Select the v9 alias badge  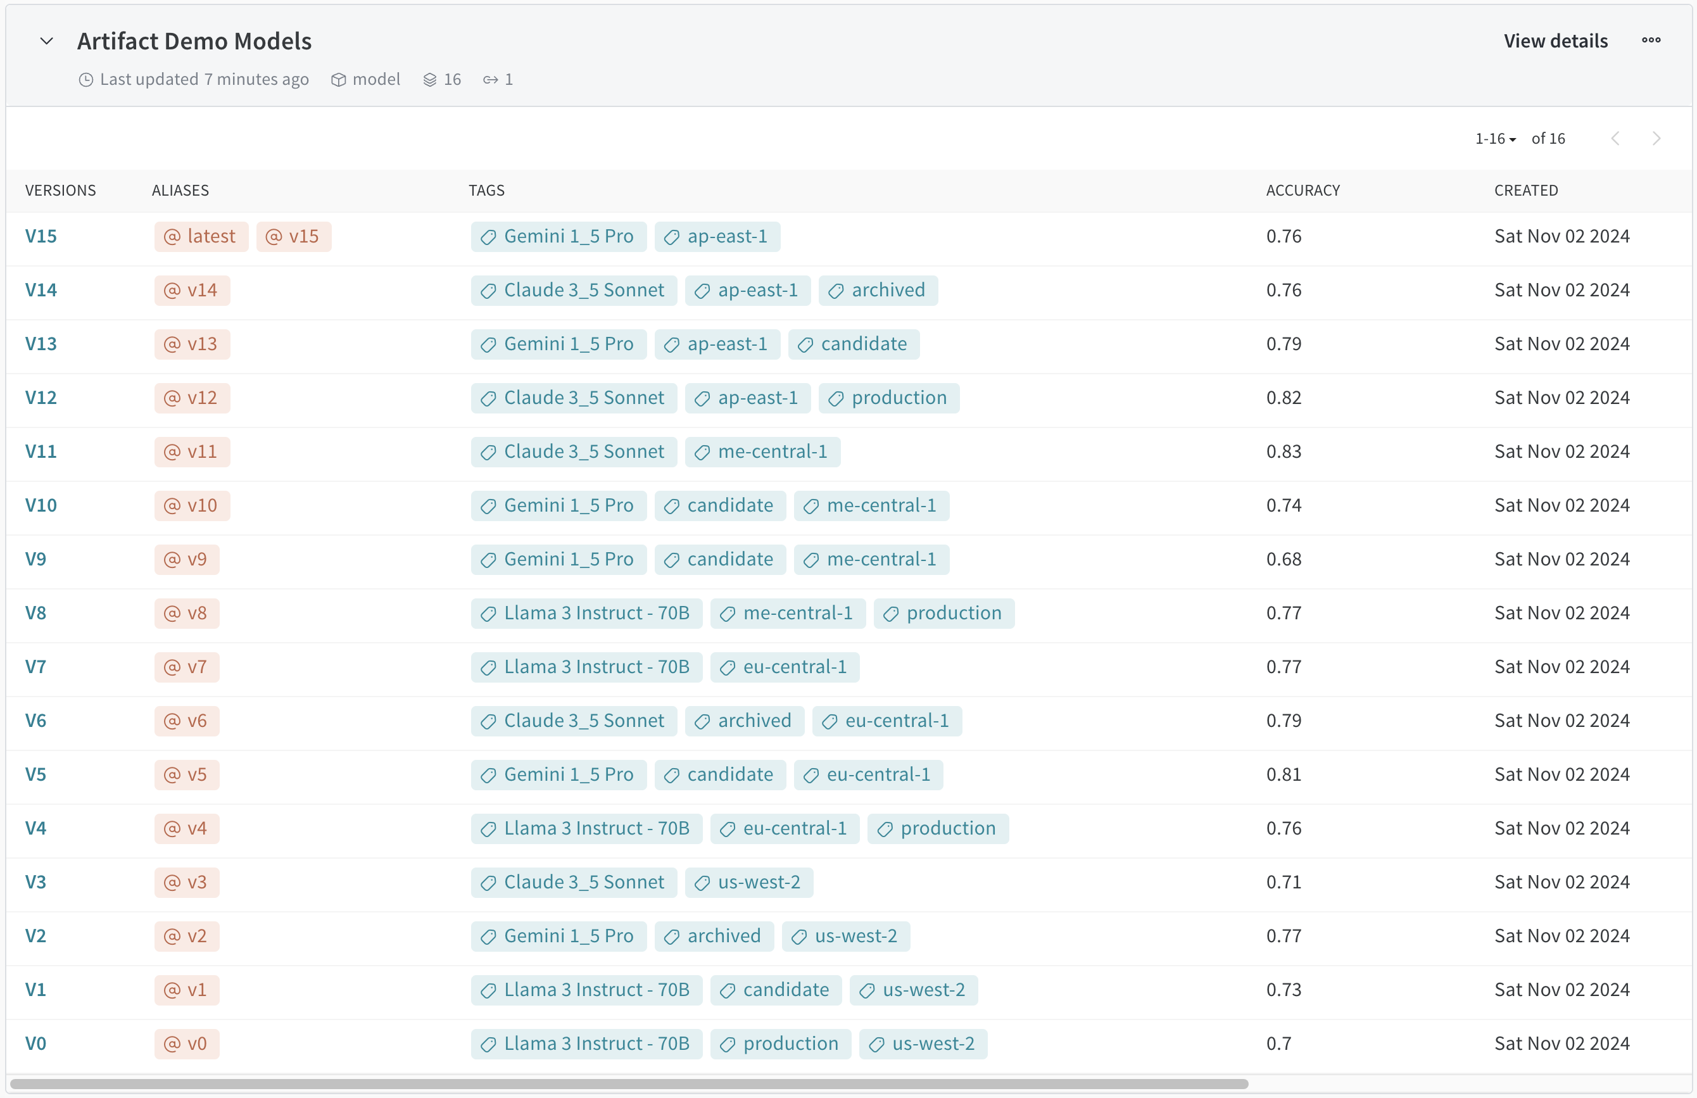[x=187, y=560]
